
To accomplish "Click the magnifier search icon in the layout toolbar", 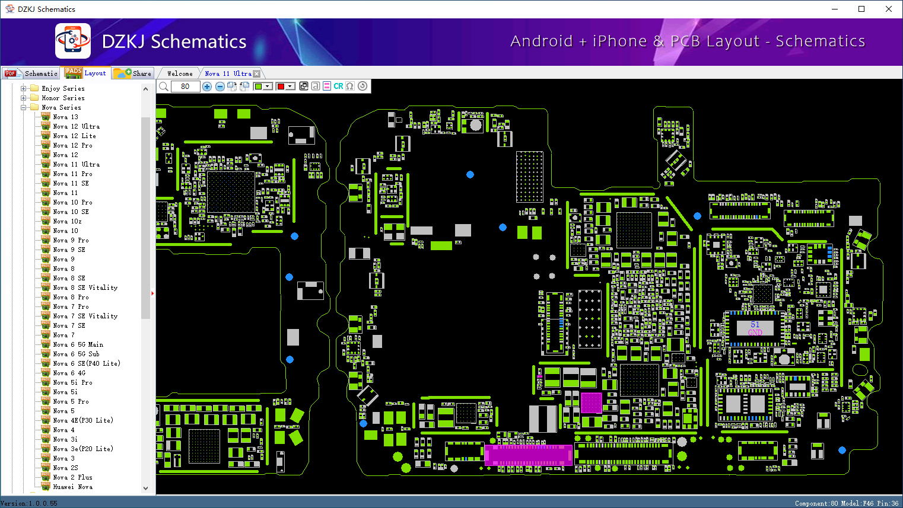I will click(x=164, y=87).
